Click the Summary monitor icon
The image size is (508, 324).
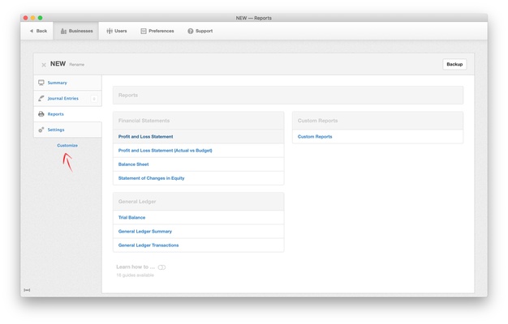(x=41, y=83)
